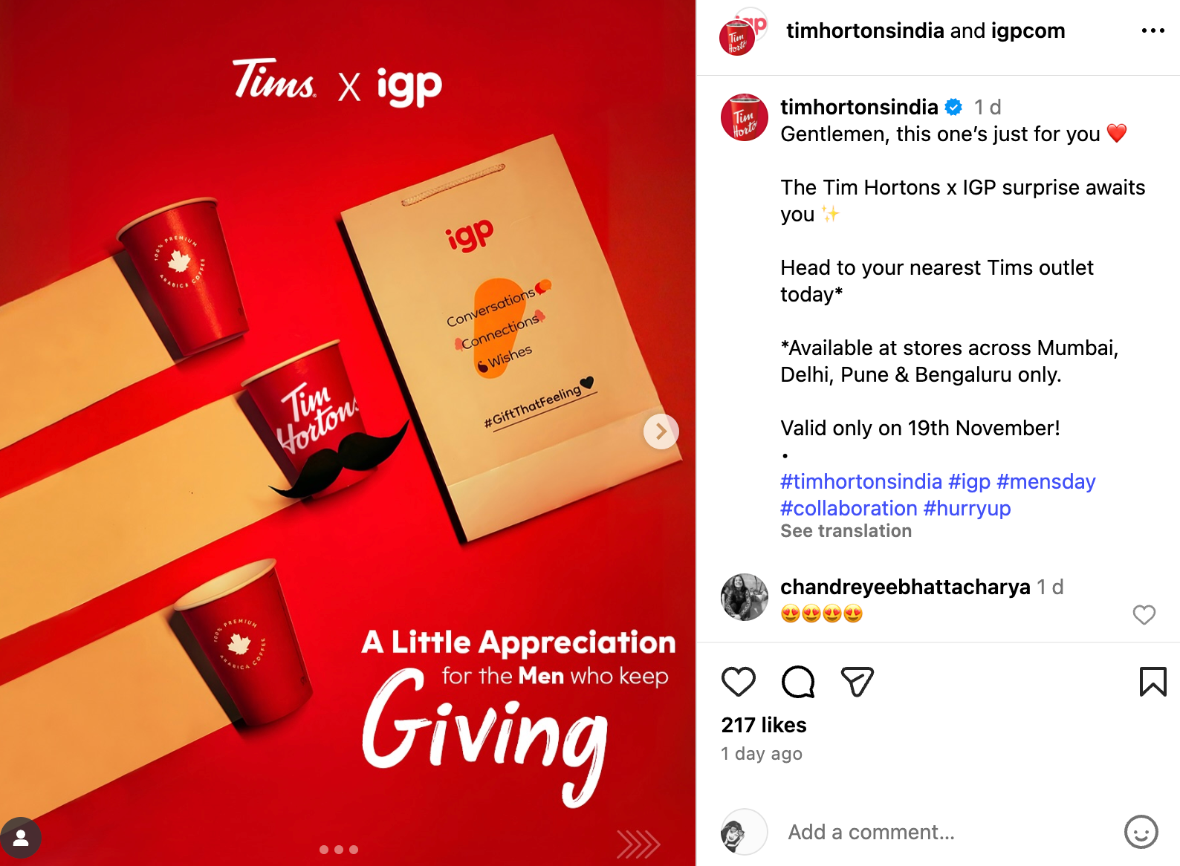View the 217 likes list
The width and height of the screenshot is (1180, 866).
764,725
